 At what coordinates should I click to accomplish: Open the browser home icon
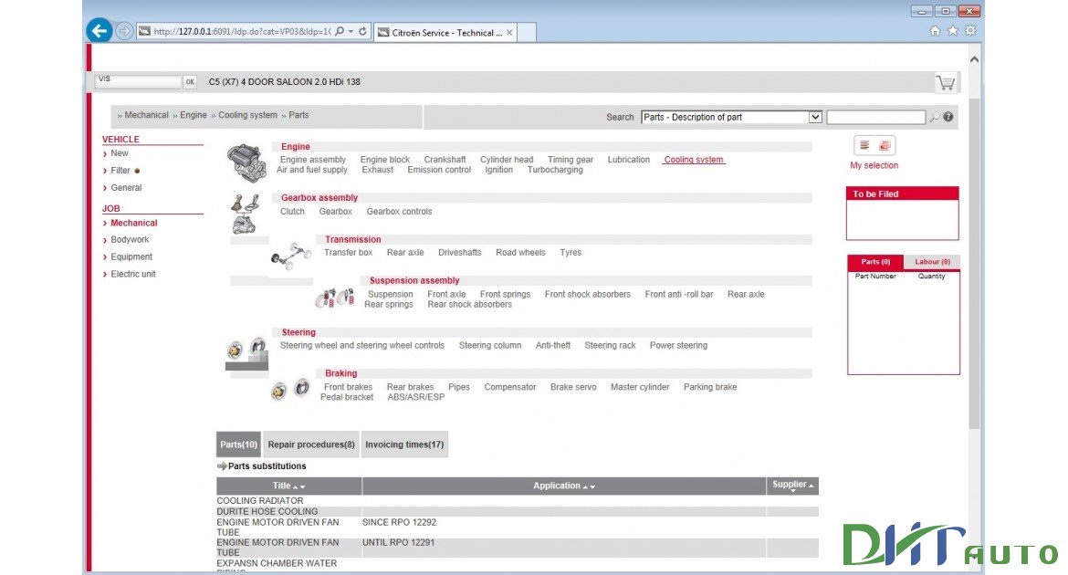click(935, 31)
